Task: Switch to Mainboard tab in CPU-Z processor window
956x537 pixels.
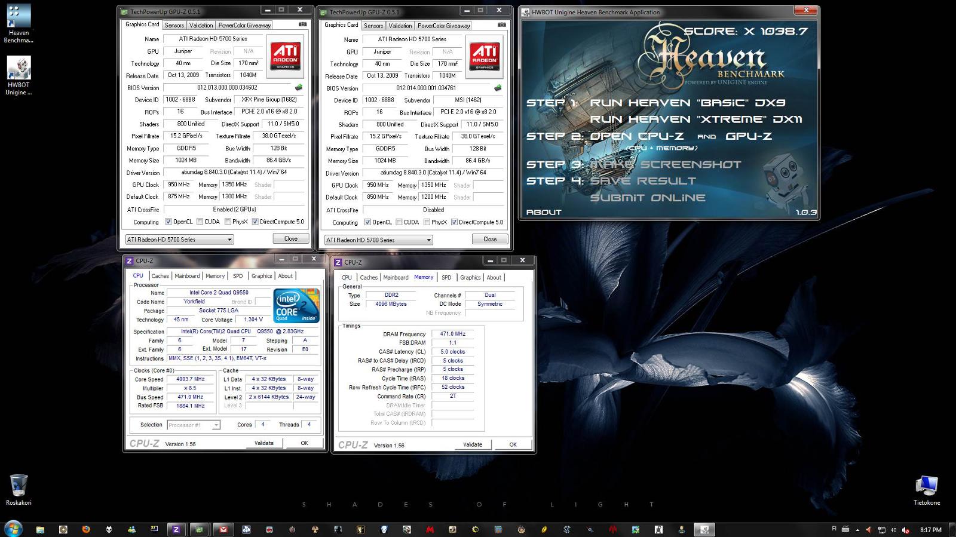Action: click(x=187, y=276)
